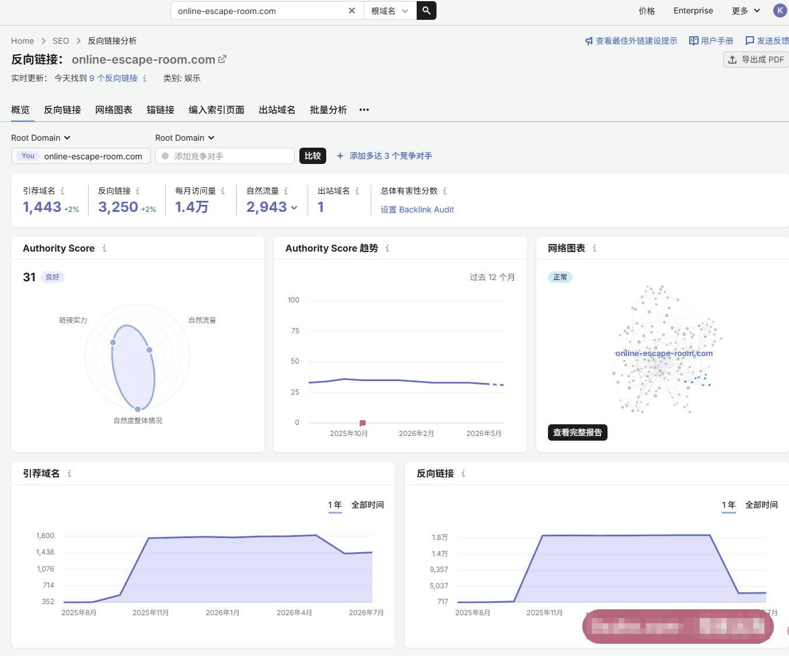Open the 批量分析 tab
Screen dimensions: 789x656
click(x=329, y=110)
